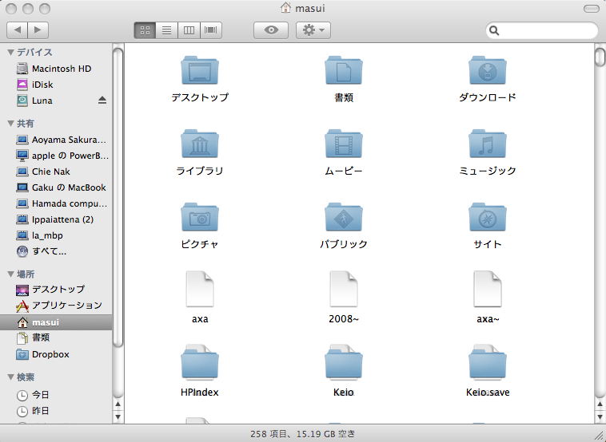Open the Keio folder
606x442 pixels.
pyautogui.click(x=344, y=362)
